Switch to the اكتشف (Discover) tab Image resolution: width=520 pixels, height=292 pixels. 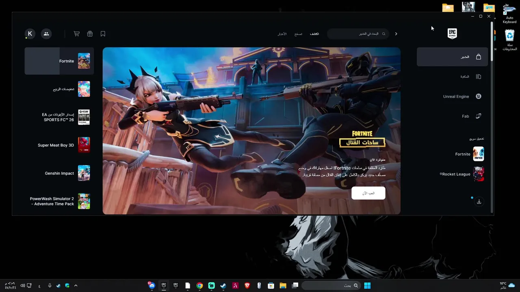click(x=314, y=34)
